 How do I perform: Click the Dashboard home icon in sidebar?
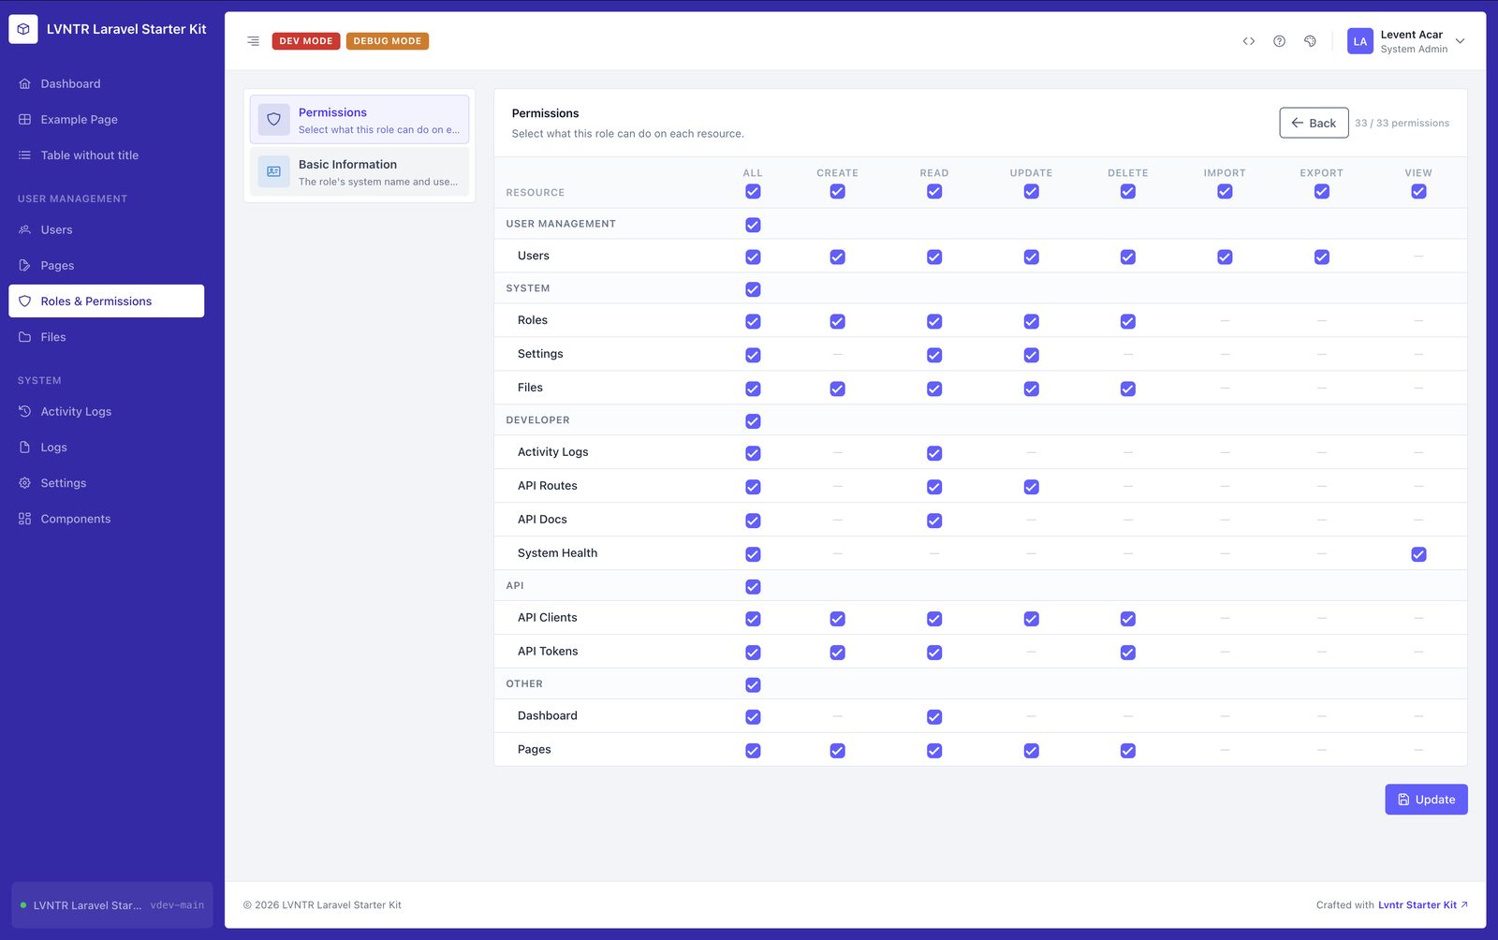[25, 83]
